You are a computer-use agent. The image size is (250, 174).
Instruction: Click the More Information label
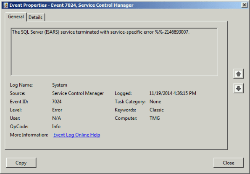click(x=29, y=135)
